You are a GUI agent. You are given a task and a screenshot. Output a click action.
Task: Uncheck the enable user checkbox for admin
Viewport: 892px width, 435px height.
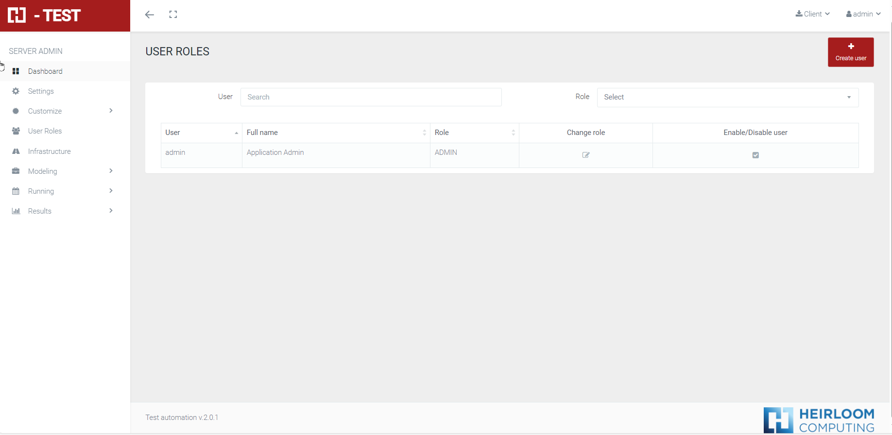click(x=755, y=155)
